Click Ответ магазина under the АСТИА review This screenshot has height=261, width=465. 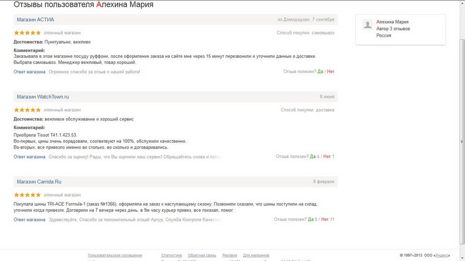pyautogui.click(x=30, y=72)
